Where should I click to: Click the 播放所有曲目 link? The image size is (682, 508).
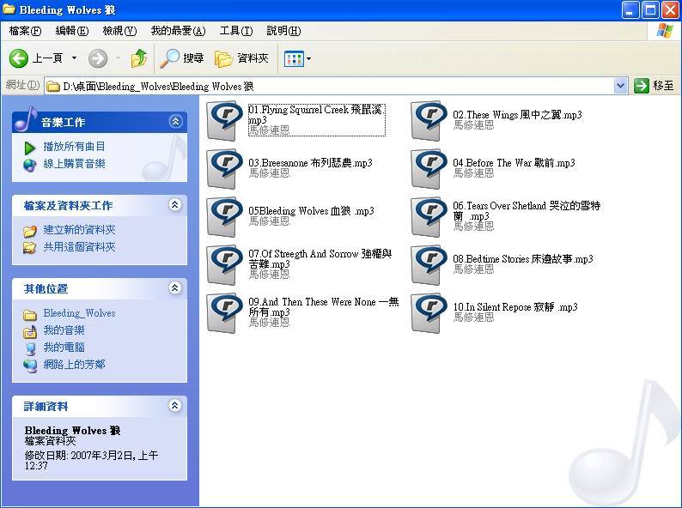pyautogui.click(x=74, y=147)
